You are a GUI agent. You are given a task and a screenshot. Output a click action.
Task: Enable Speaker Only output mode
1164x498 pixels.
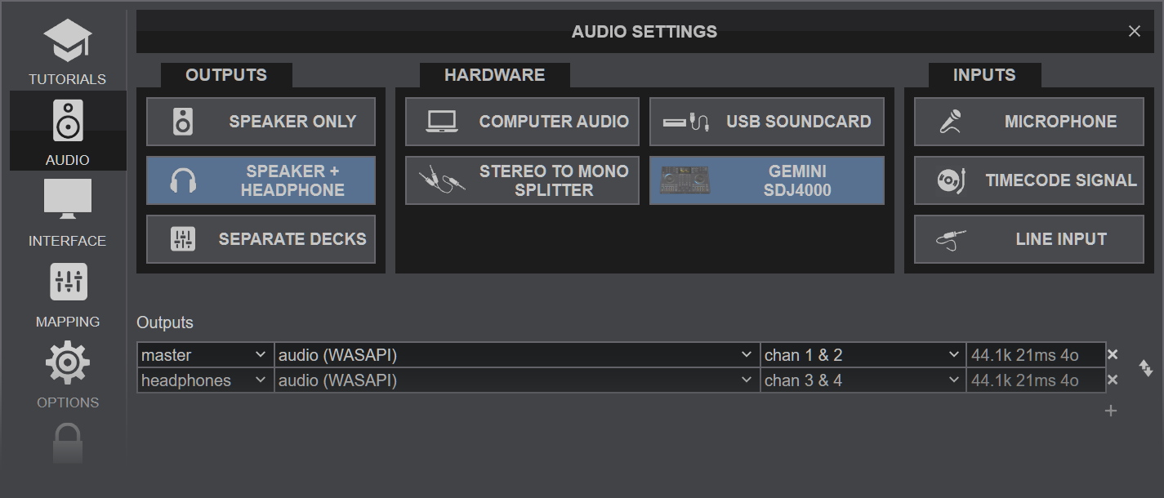coord(261,122)
